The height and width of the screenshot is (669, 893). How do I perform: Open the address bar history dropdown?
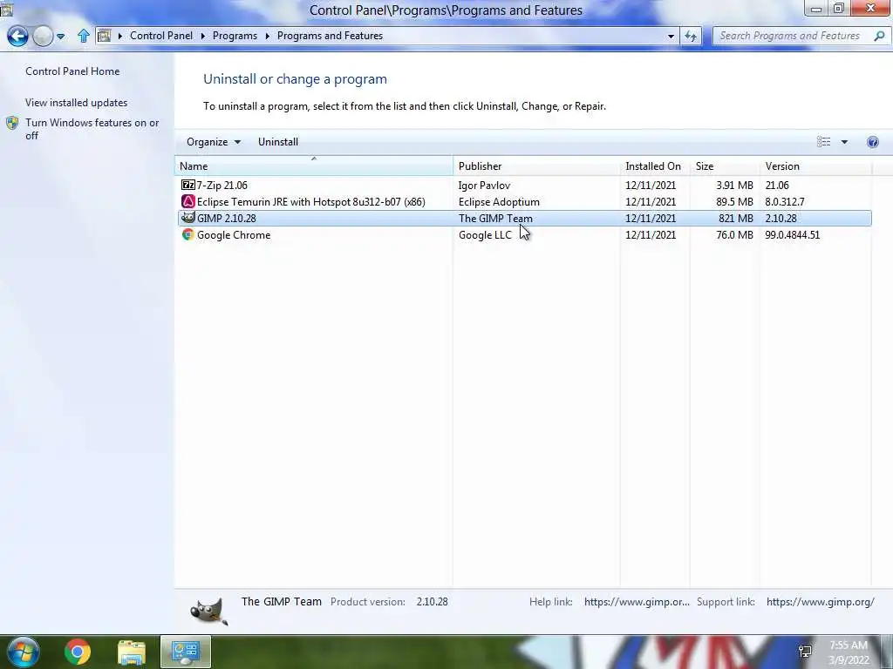pos(671,36)
